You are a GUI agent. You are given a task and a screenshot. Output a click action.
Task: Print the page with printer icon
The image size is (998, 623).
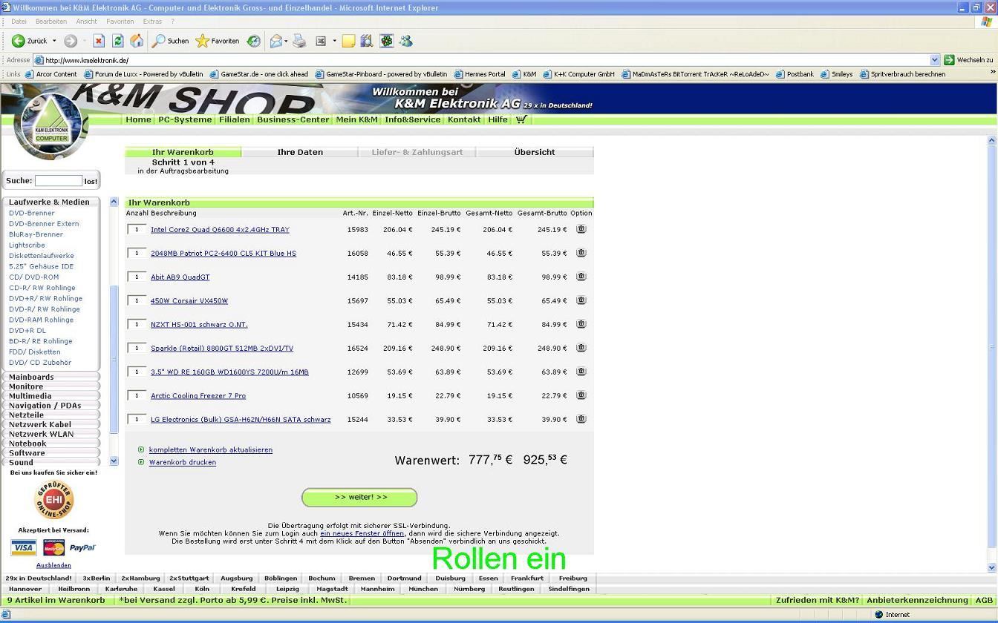click(299, 41)
